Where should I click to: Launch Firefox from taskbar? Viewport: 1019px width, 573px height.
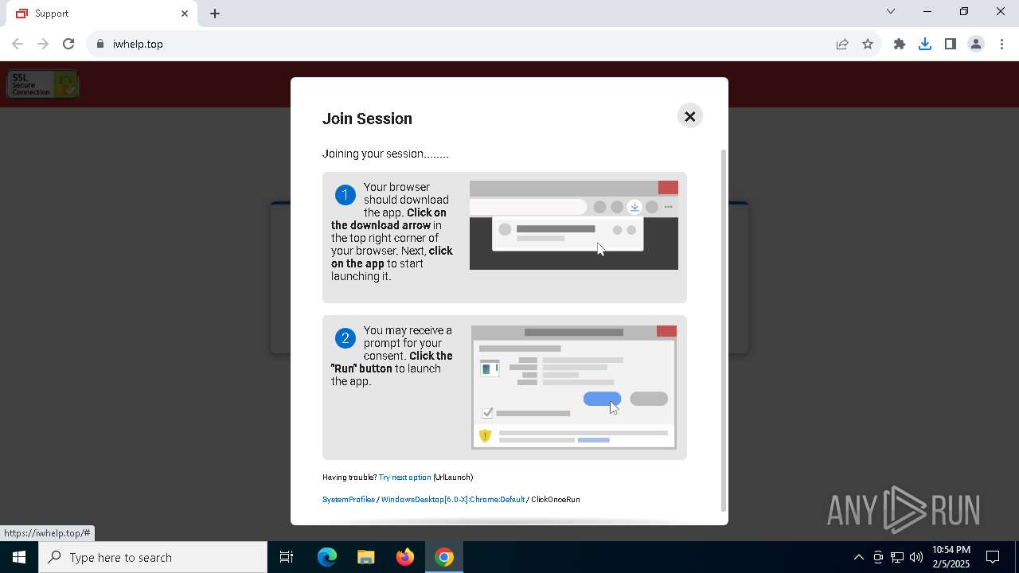point(405,557)
